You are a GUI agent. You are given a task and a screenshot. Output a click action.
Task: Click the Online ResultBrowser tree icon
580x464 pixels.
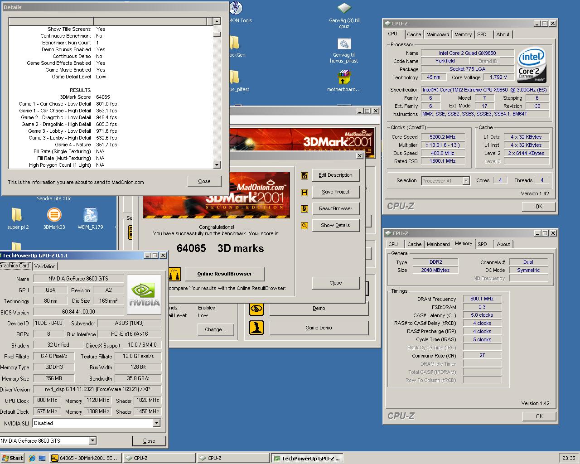[x=174, y=274]
